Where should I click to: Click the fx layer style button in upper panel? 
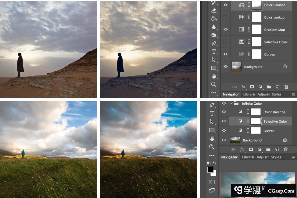click(243, 87)
